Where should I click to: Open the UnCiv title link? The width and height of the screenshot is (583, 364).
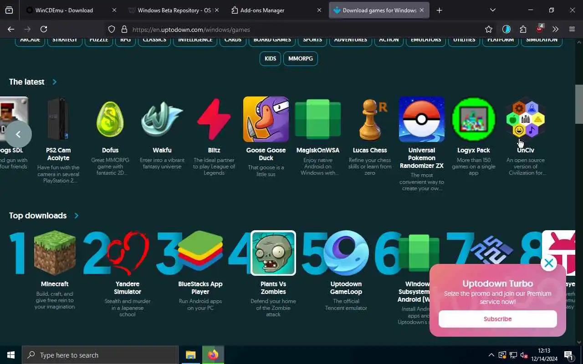click(526, 150)
